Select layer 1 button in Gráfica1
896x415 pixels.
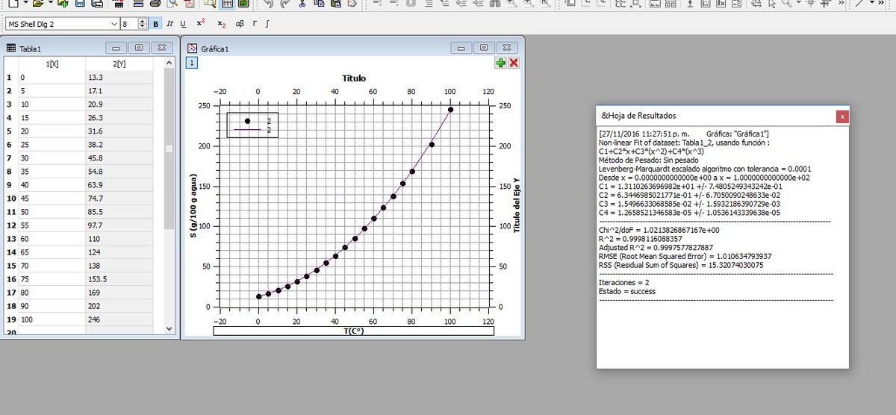pyautogui.click(x=192, y=63)
